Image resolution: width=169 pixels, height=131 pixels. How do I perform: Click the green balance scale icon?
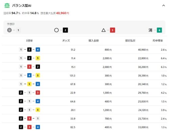7,5
